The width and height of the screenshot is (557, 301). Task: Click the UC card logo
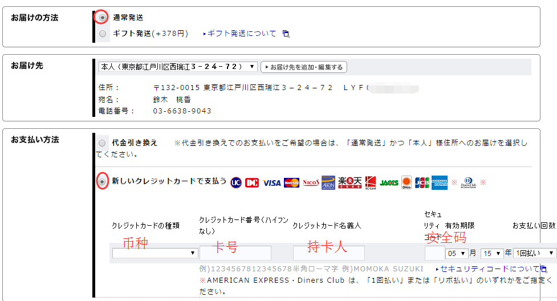click(236, 182)
